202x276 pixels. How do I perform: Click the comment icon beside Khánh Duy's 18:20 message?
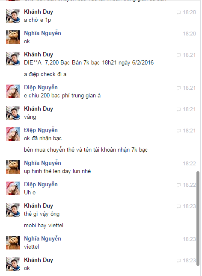tap(178, 12)
